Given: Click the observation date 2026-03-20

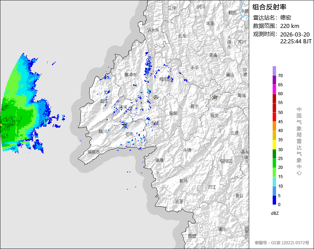Looking at the screenshot, I should coord(295,34).
